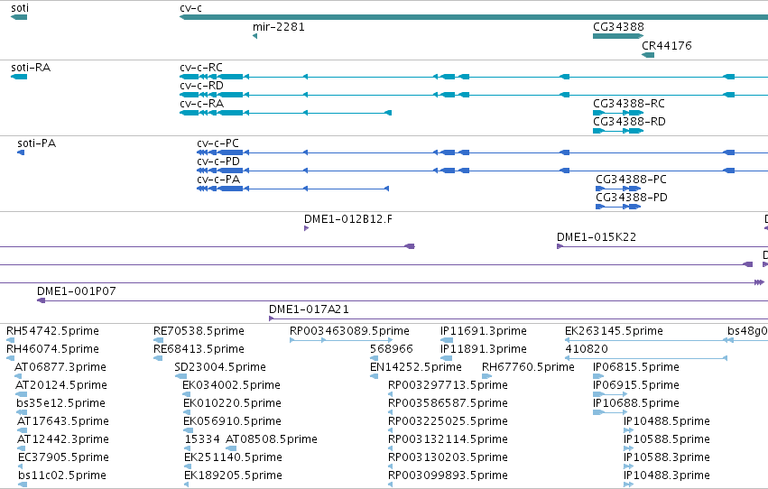Select EST EC37905.5prime

click(64, 457)
